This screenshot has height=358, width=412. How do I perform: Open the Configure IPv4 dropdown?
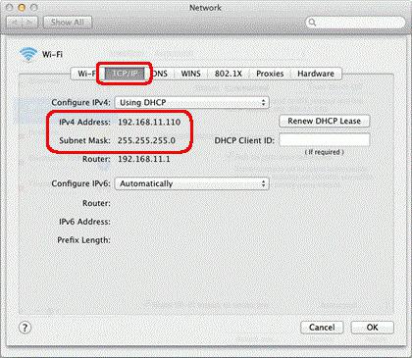[x=192, y=102]
